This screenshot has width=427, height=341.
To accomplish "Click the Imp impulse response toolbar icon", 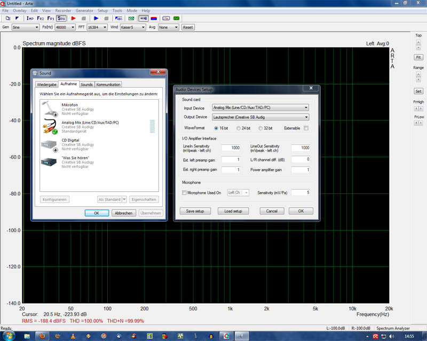I will pos(30,18).
